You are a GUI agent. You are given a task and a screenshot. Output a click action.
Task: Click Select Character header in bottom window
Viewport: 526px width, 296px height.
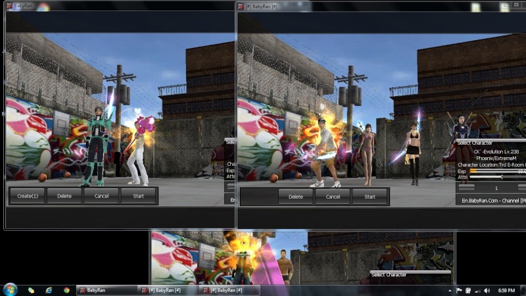pyautogui.click(x=389, y=274)
